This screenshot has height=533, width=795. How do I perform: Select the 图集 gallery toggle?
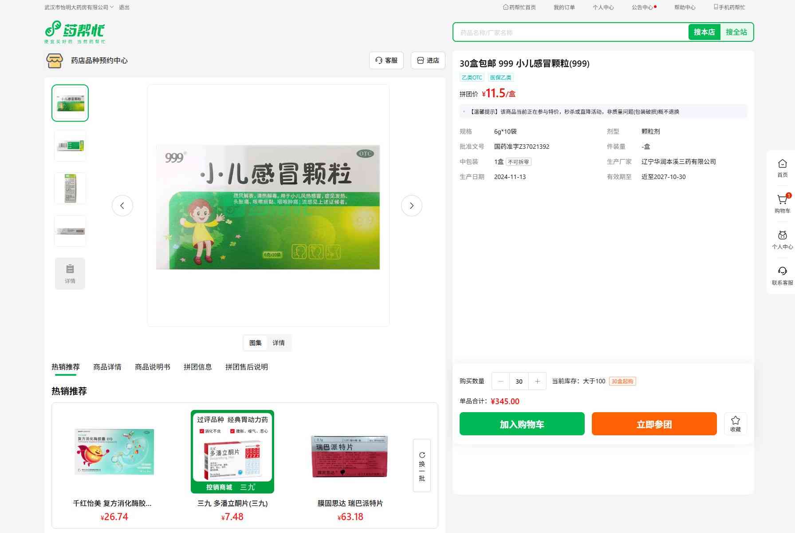256,343
